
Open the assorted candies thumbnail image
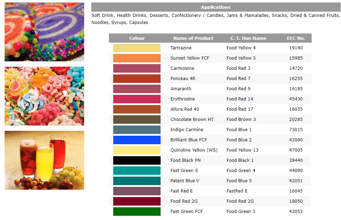point(44,96)
